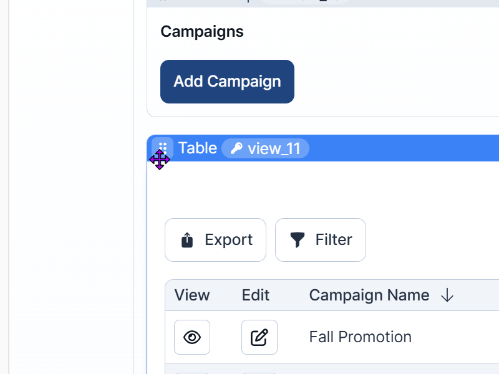The height and width of the screenshot is (374, 499).
Task: Grab the Table view drag handle dots
Action: pyautogui.click(x=163, y=147)
